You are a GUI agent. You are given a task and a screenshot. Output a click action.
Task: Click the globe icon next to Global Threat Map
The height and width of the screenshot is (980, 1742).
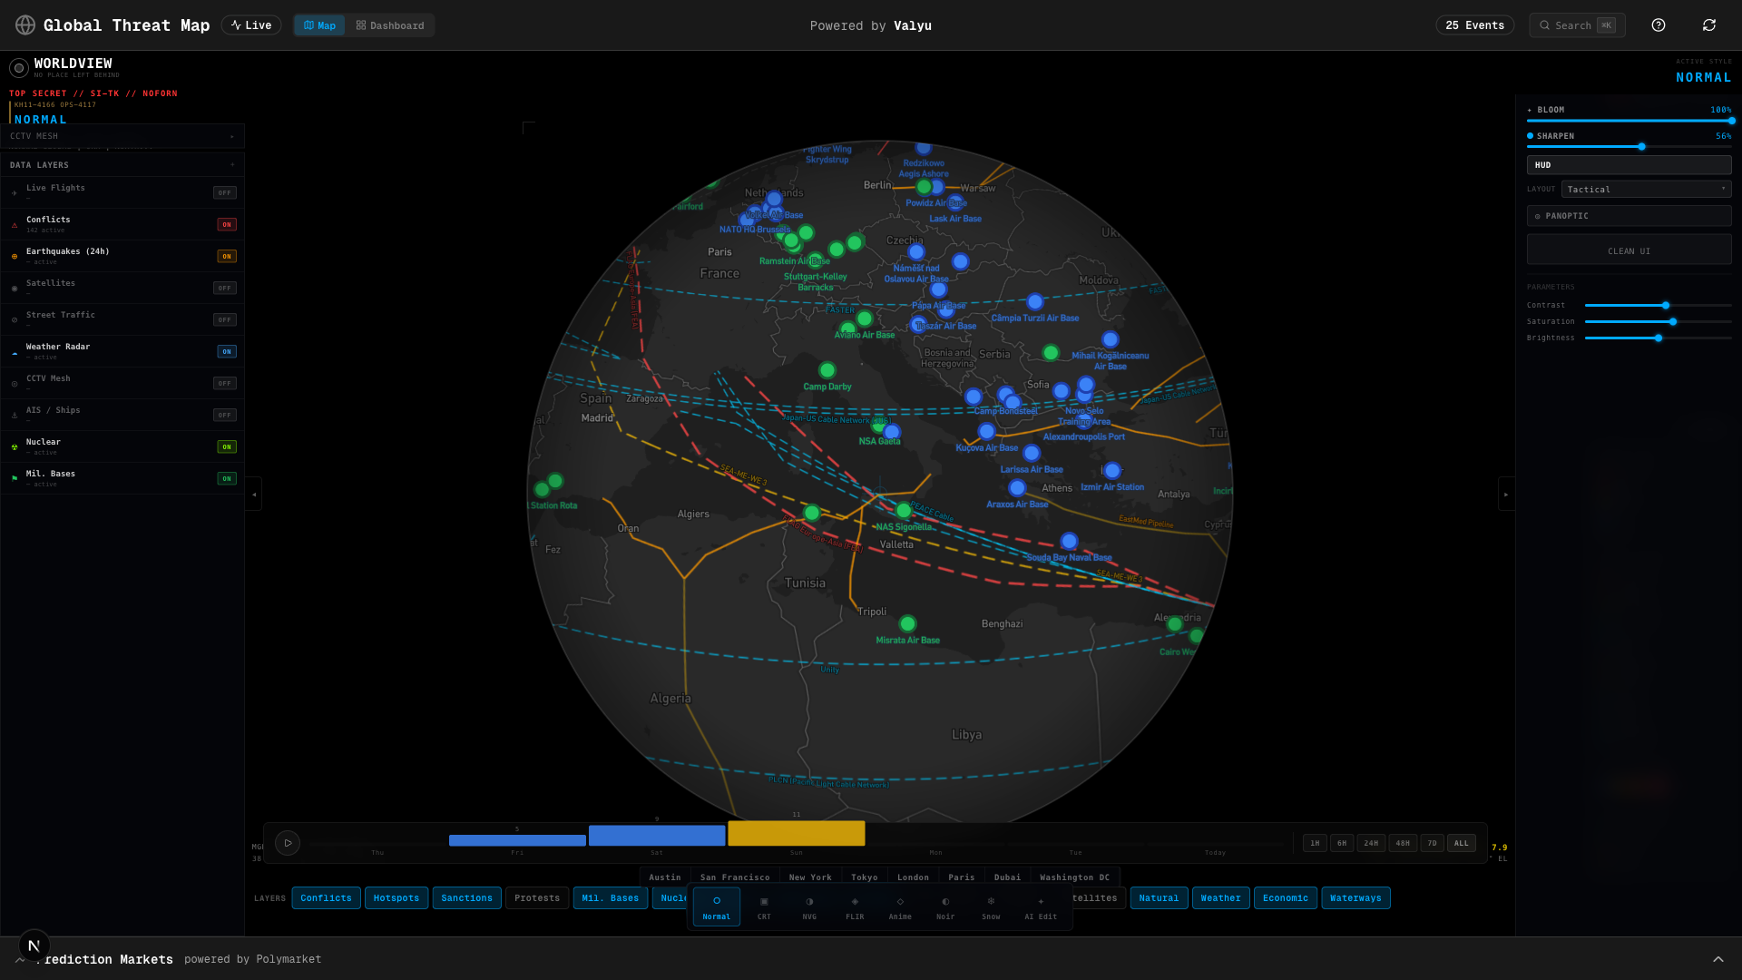tap(25, 24)
